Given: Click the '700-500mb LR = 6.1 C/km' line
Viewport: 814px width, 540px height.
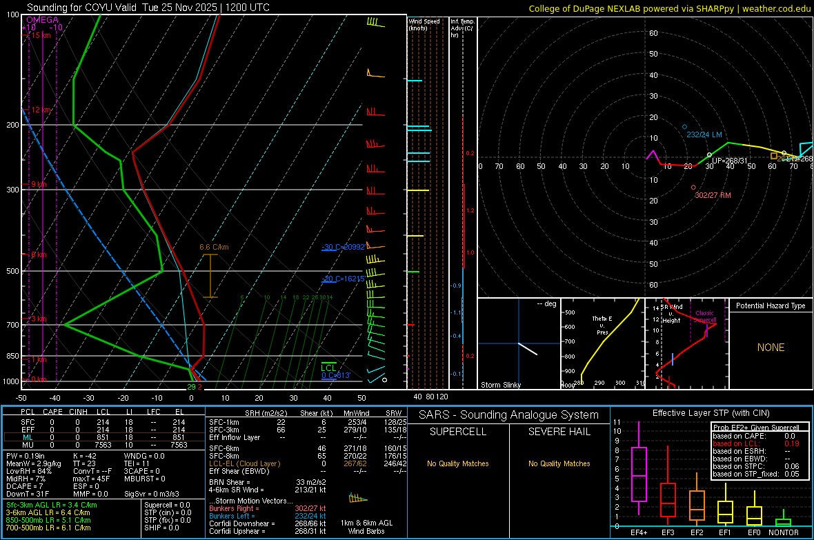Looking at the screenshot, I should point(48,528).
